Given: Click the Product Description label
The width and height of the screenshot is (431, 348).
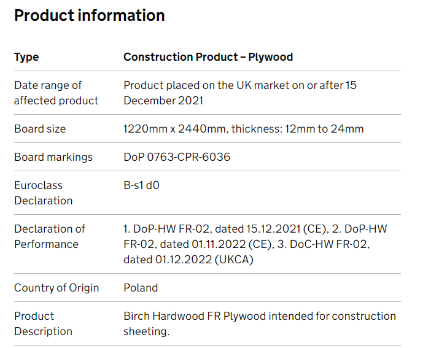Looking at the screenshot, I should point(43,324).
